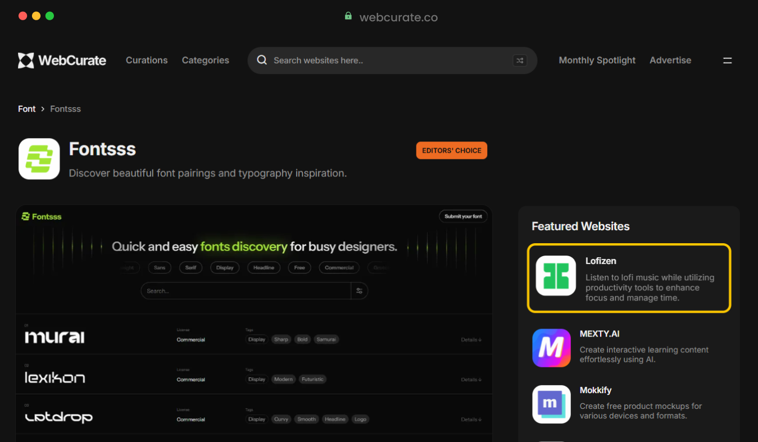Screen dimensions: 758x442
Task: Click the Lofizen app icon
Action: 556,276
